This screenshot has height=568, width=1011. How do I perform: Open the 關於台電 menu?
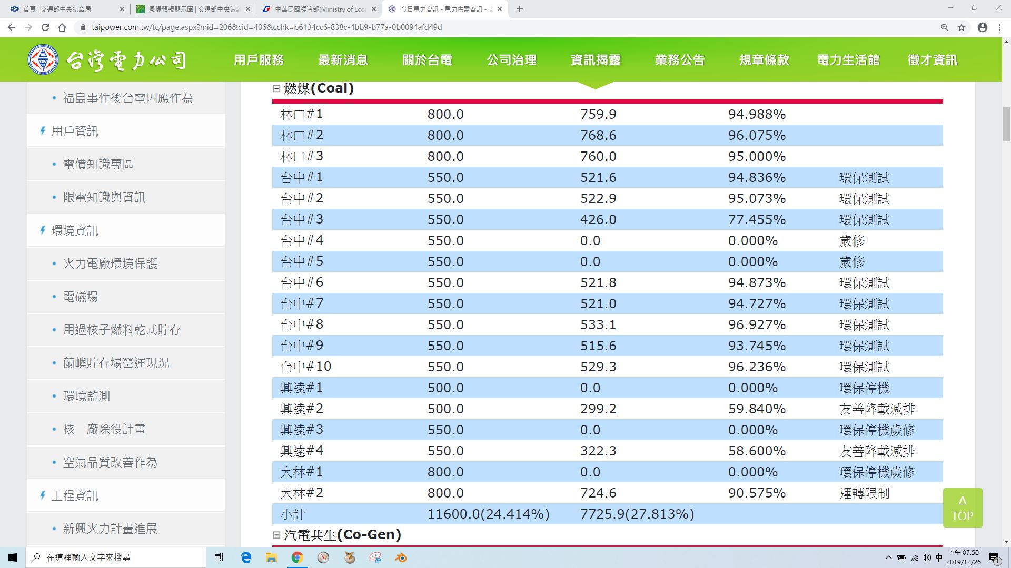pyautogui.click(x=427, y=60)
